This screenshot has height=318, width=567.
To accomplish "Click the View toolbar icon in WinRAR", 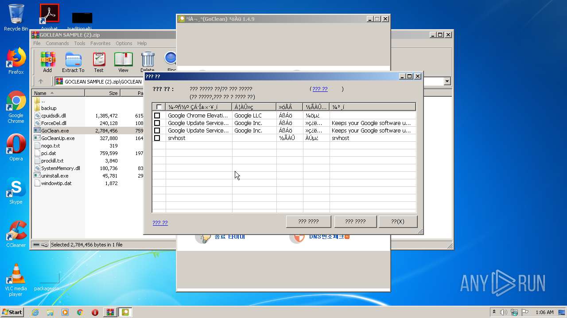I will 123,62.
